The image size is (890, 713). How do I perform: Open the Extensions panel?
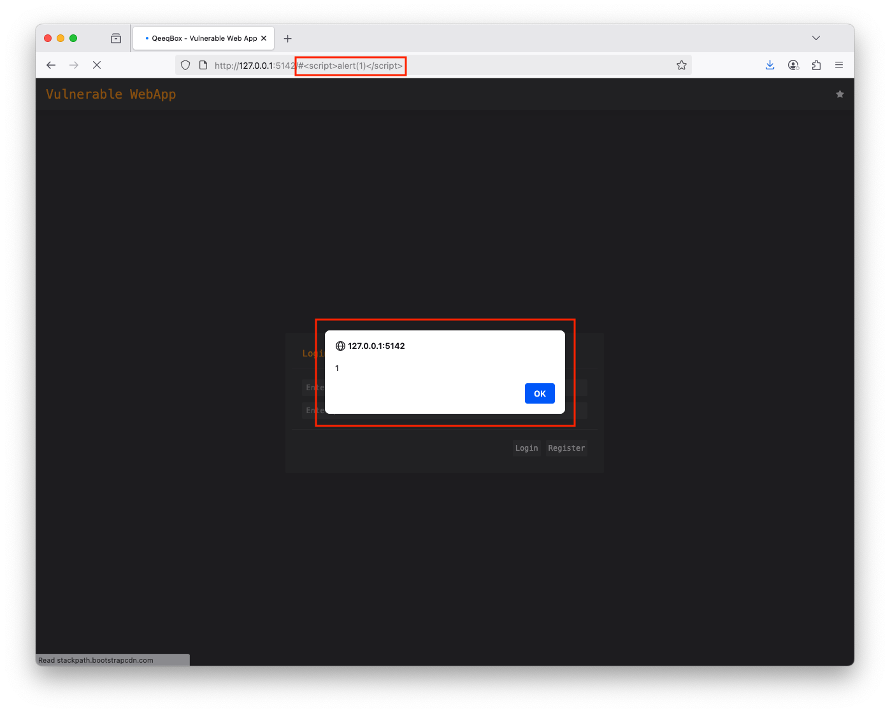point(816,65)
